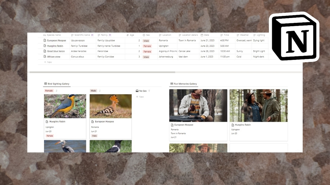Viewport: 330px width, 185px height.
Task: Open the couple-in-forest photo in Fun Memories
Action: click(259, 105)
